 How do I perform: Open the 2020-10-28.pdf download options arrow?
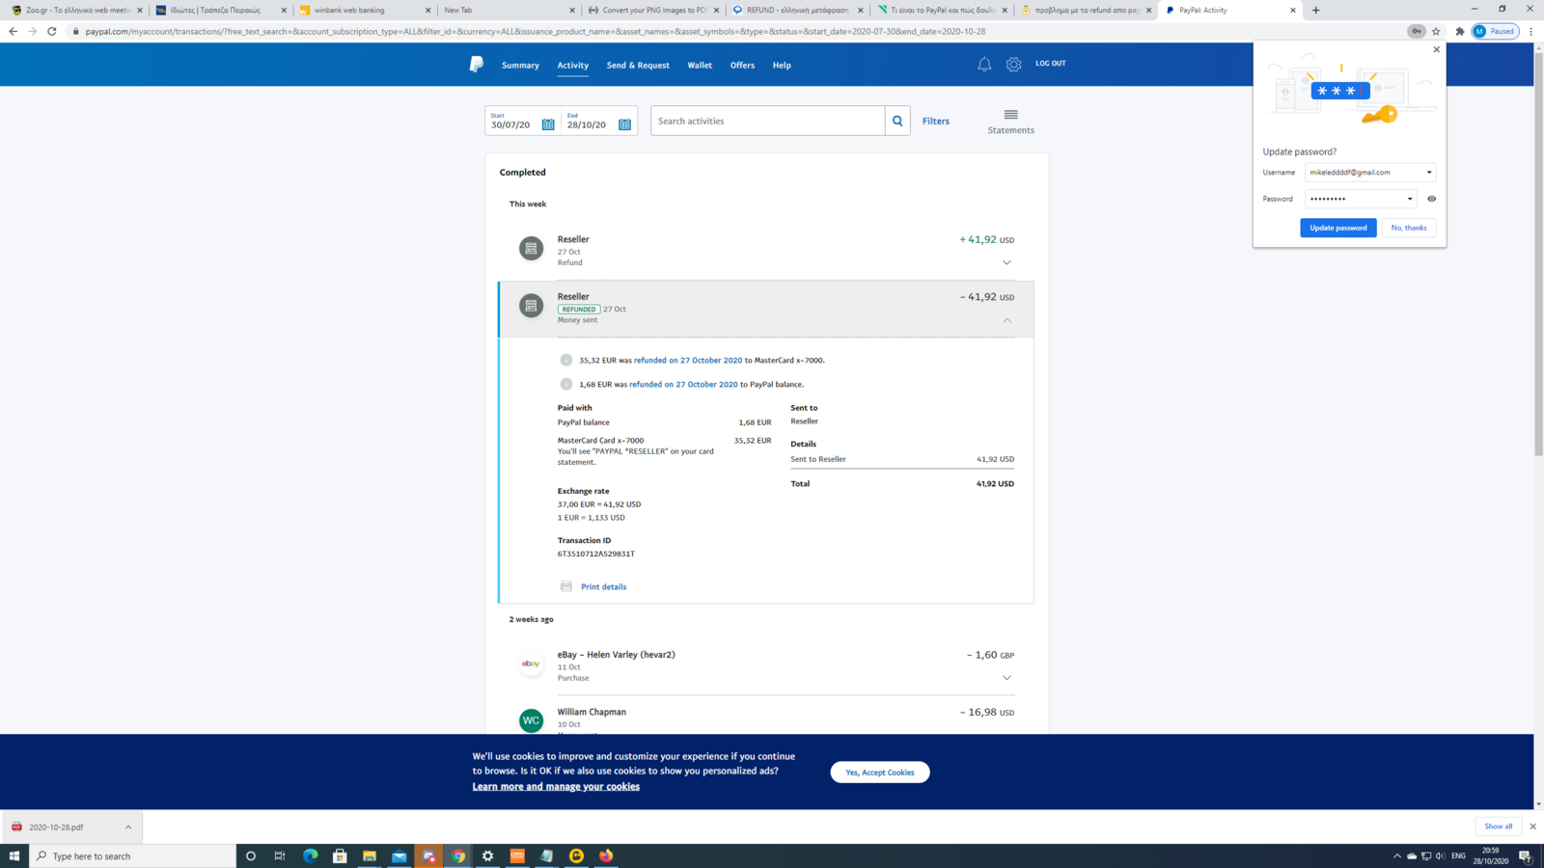127,827
